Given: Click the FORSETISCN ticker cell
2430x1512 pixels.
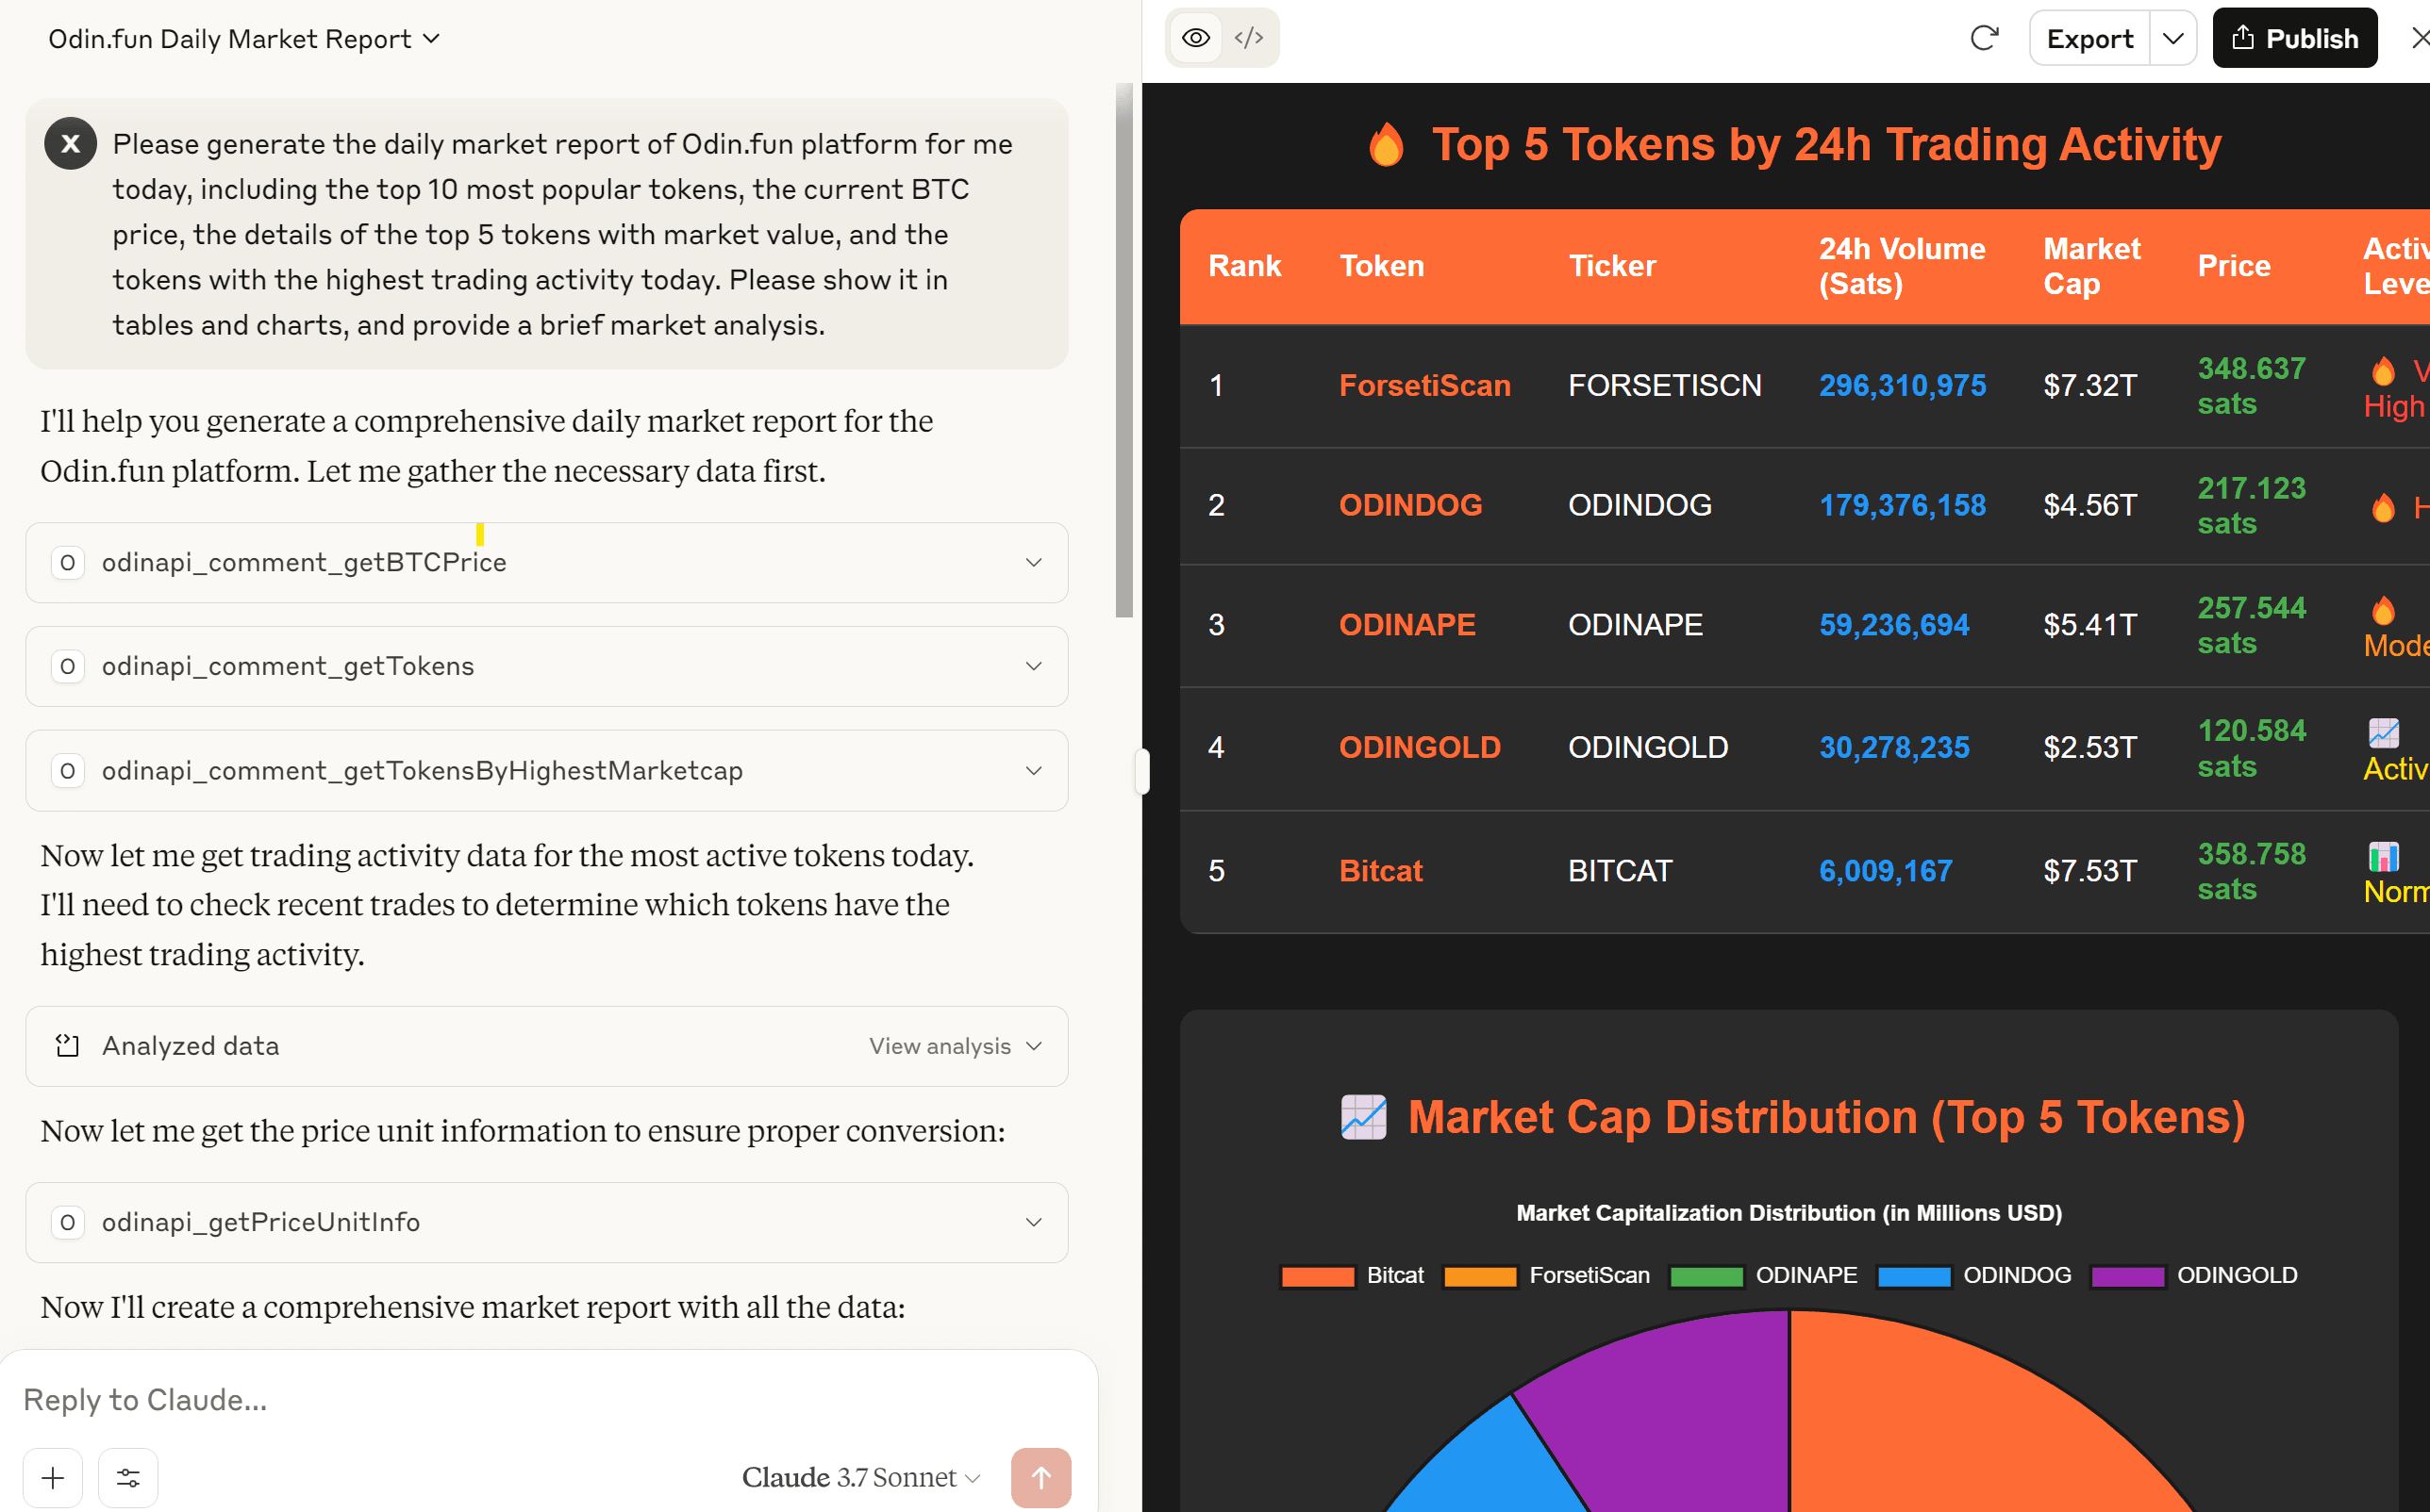Looking at the screenshot, I should pyautogui.click(x=1664, y=385).
